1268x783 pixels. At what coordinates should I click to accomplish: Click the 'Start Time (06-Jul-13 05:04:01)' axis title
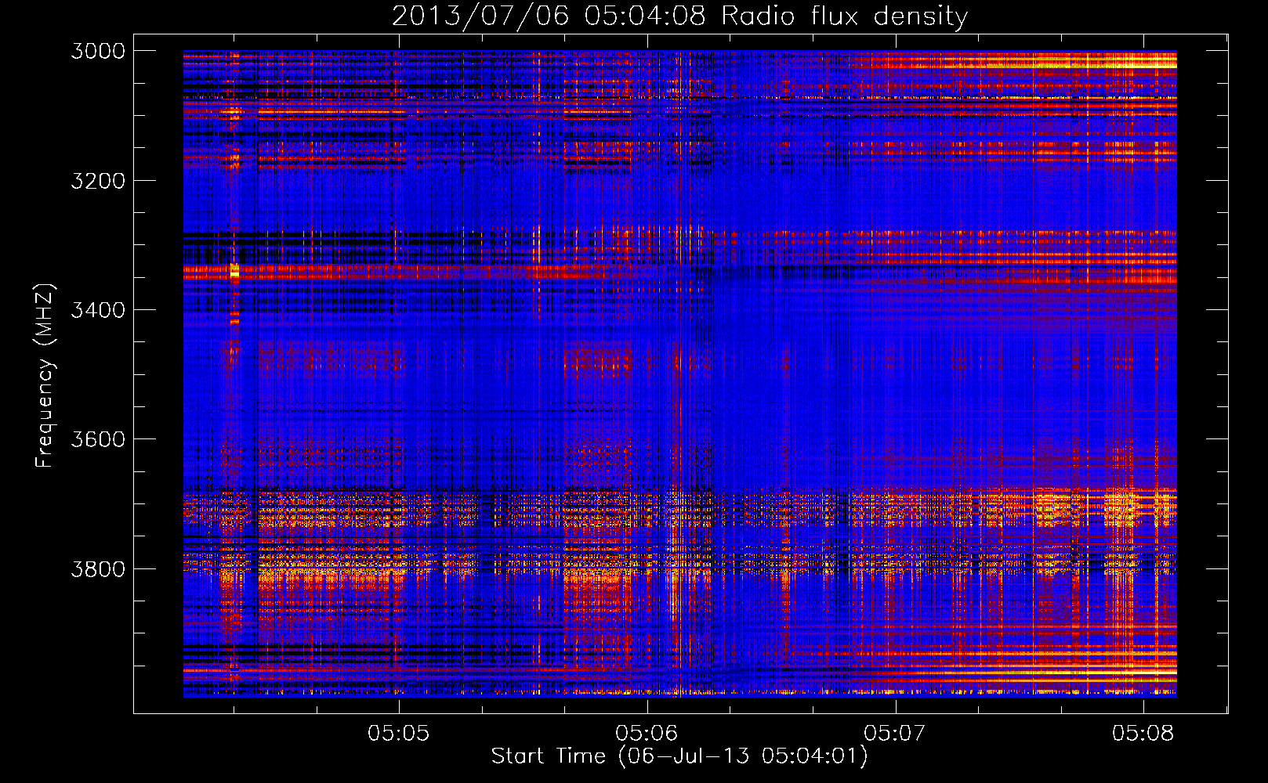(x=679, y=756)
